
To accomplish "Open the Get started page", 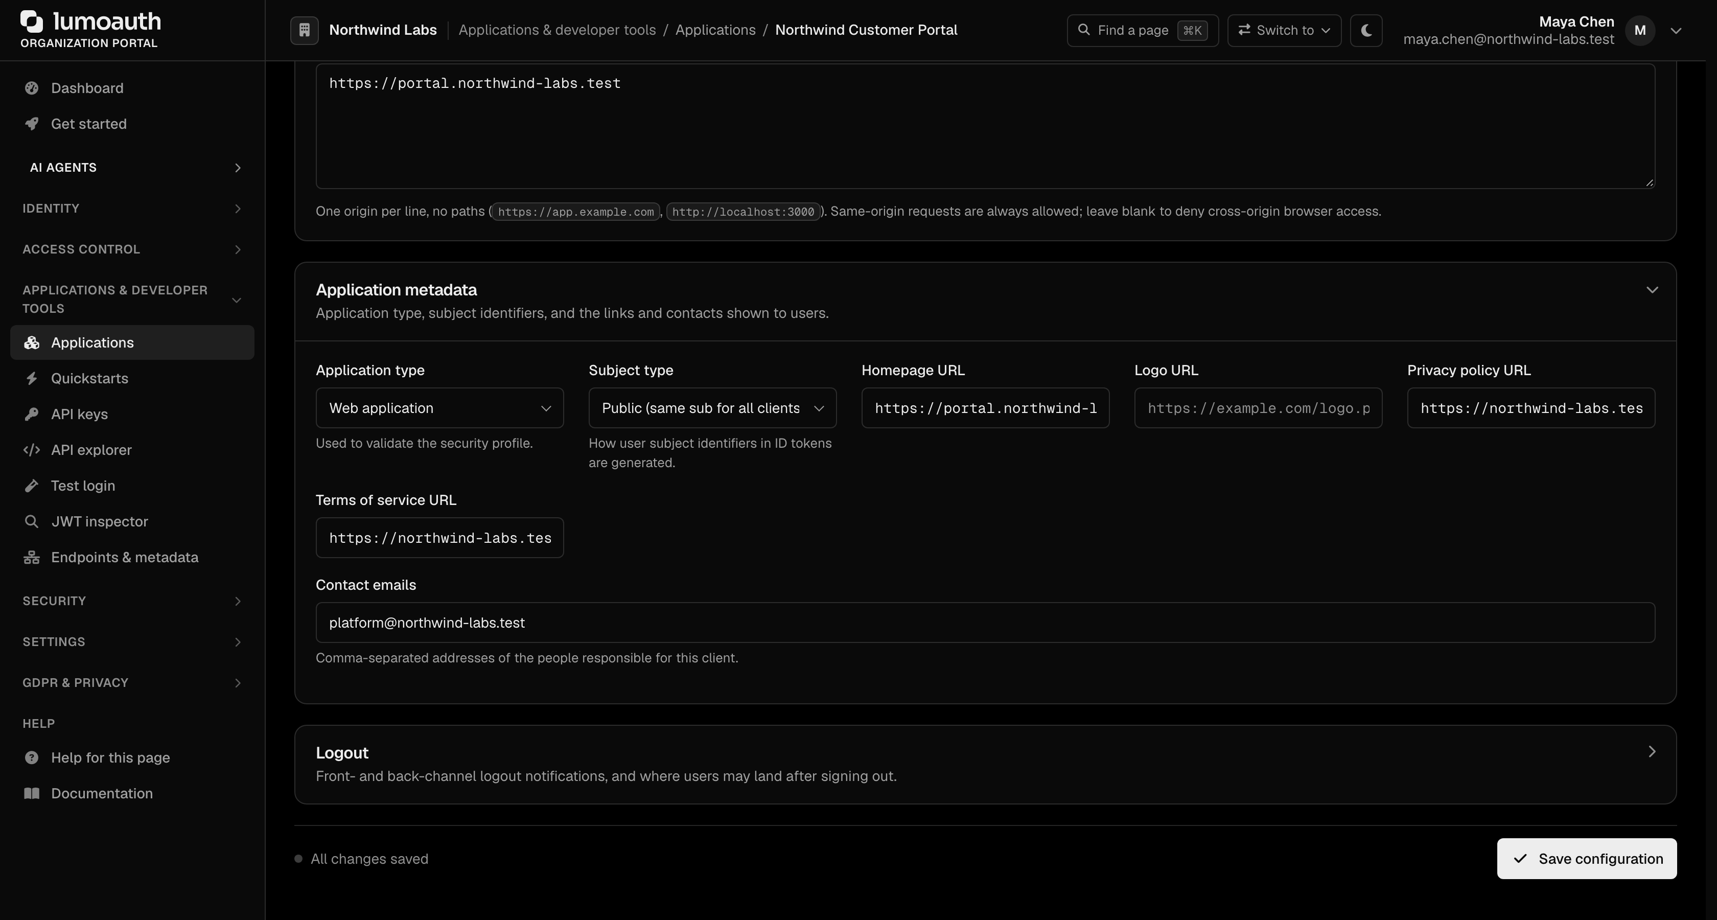I will pos(132,124).
